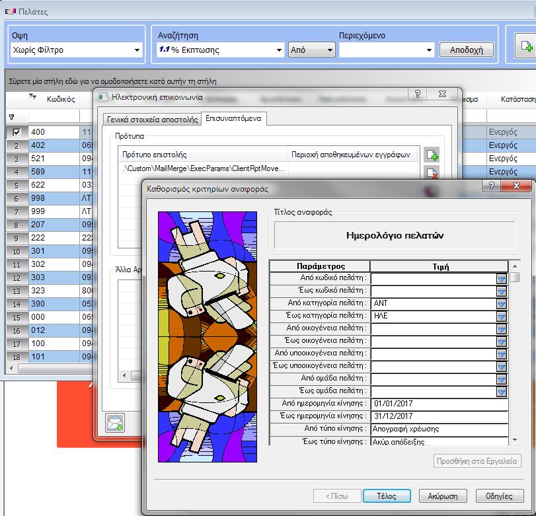Click the Παράμετρος column header
The width and height of the screenshot is (536, 516).
tap(320, 266)
